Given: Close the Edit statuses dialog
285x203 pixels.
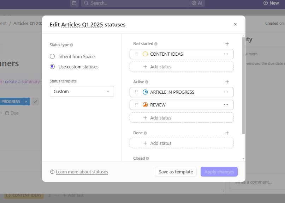Looking at the screenshot, I should (x=235, y=24).
